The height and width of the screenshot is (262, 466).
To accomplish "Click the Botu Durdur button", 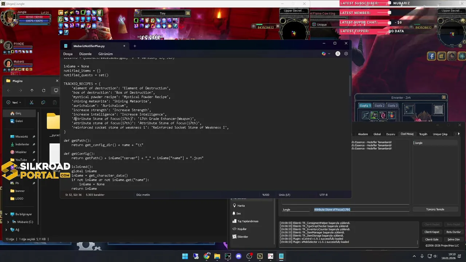I will click(x=454, y=232).
